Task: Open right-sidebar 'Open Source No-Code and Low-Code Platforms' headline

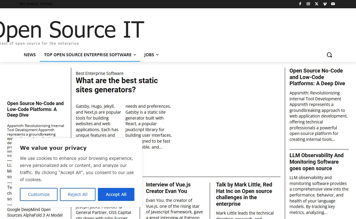Action: tap(317, 77)
